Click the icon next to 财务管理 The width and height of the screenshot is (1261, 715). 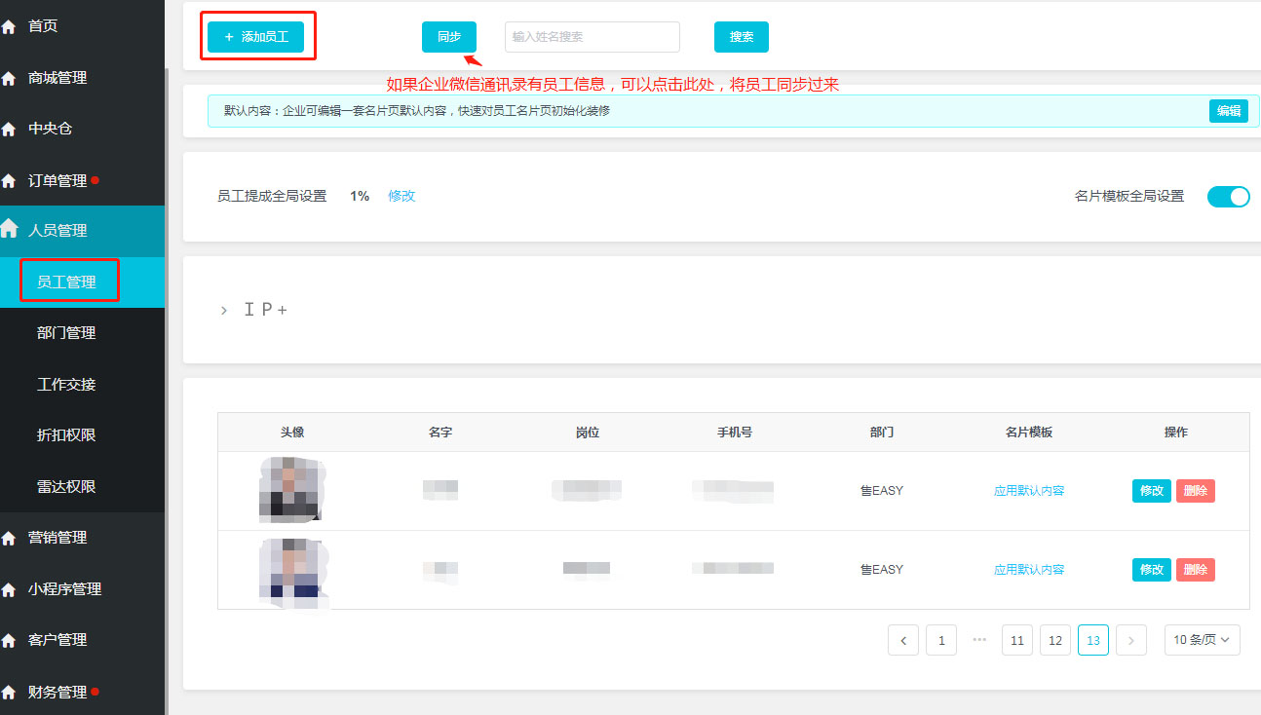click(x=9, y=693)
